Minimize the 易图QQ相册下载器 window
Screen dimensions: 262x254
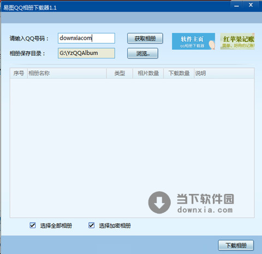click(x=236, y=5)
